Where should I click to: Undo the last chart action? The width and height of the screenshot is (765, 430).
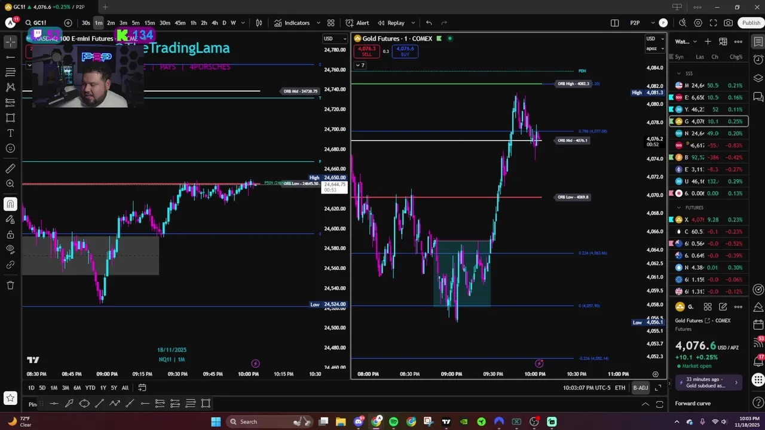click(429, 23)
